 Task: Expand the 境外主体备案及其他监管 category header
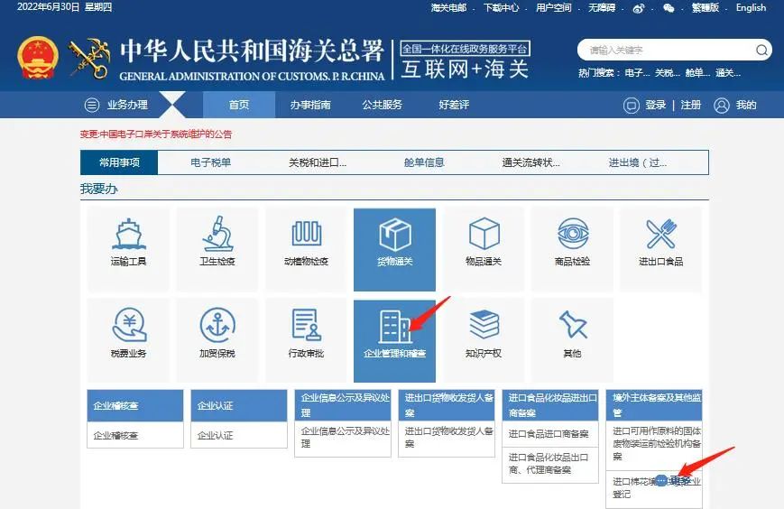(x=654, y=405)
